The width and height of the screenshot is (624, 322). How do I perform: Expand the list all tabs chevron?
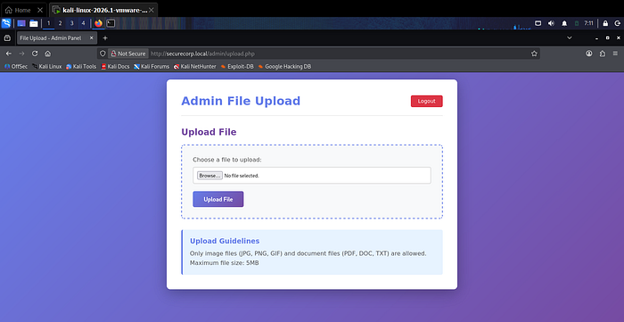pos(570,37)
